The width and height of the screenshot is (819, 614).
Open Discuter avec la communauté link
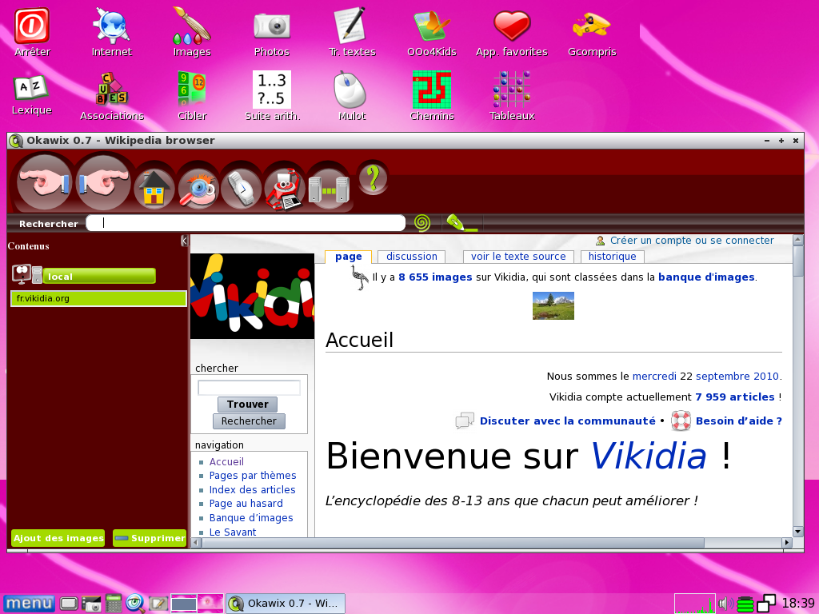pyautogui.click(x=567, y=421)
